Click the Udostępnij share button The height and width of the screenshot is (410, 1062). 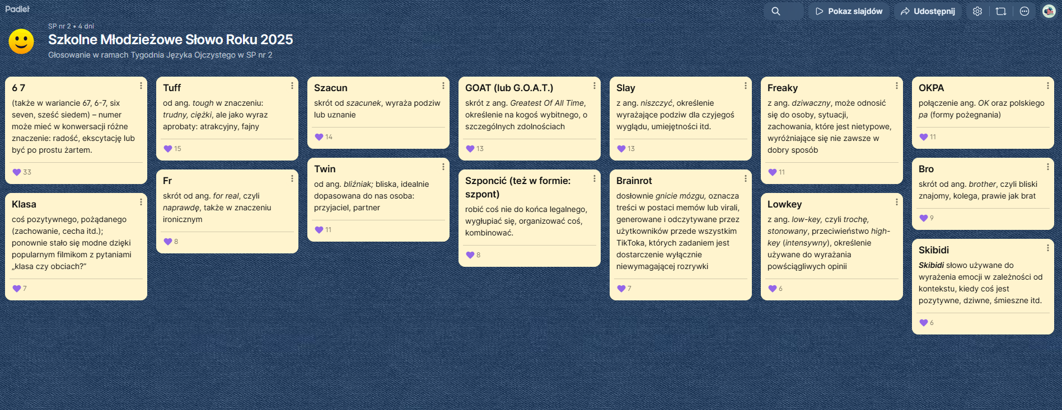[x=928, y=11]
